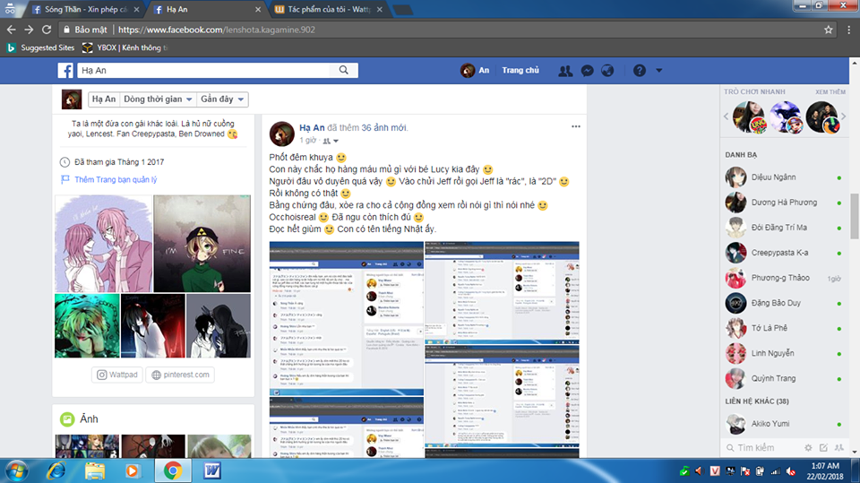860x483 pixels.
Task: Click the help question mark icon
Action: click(639, 71)
